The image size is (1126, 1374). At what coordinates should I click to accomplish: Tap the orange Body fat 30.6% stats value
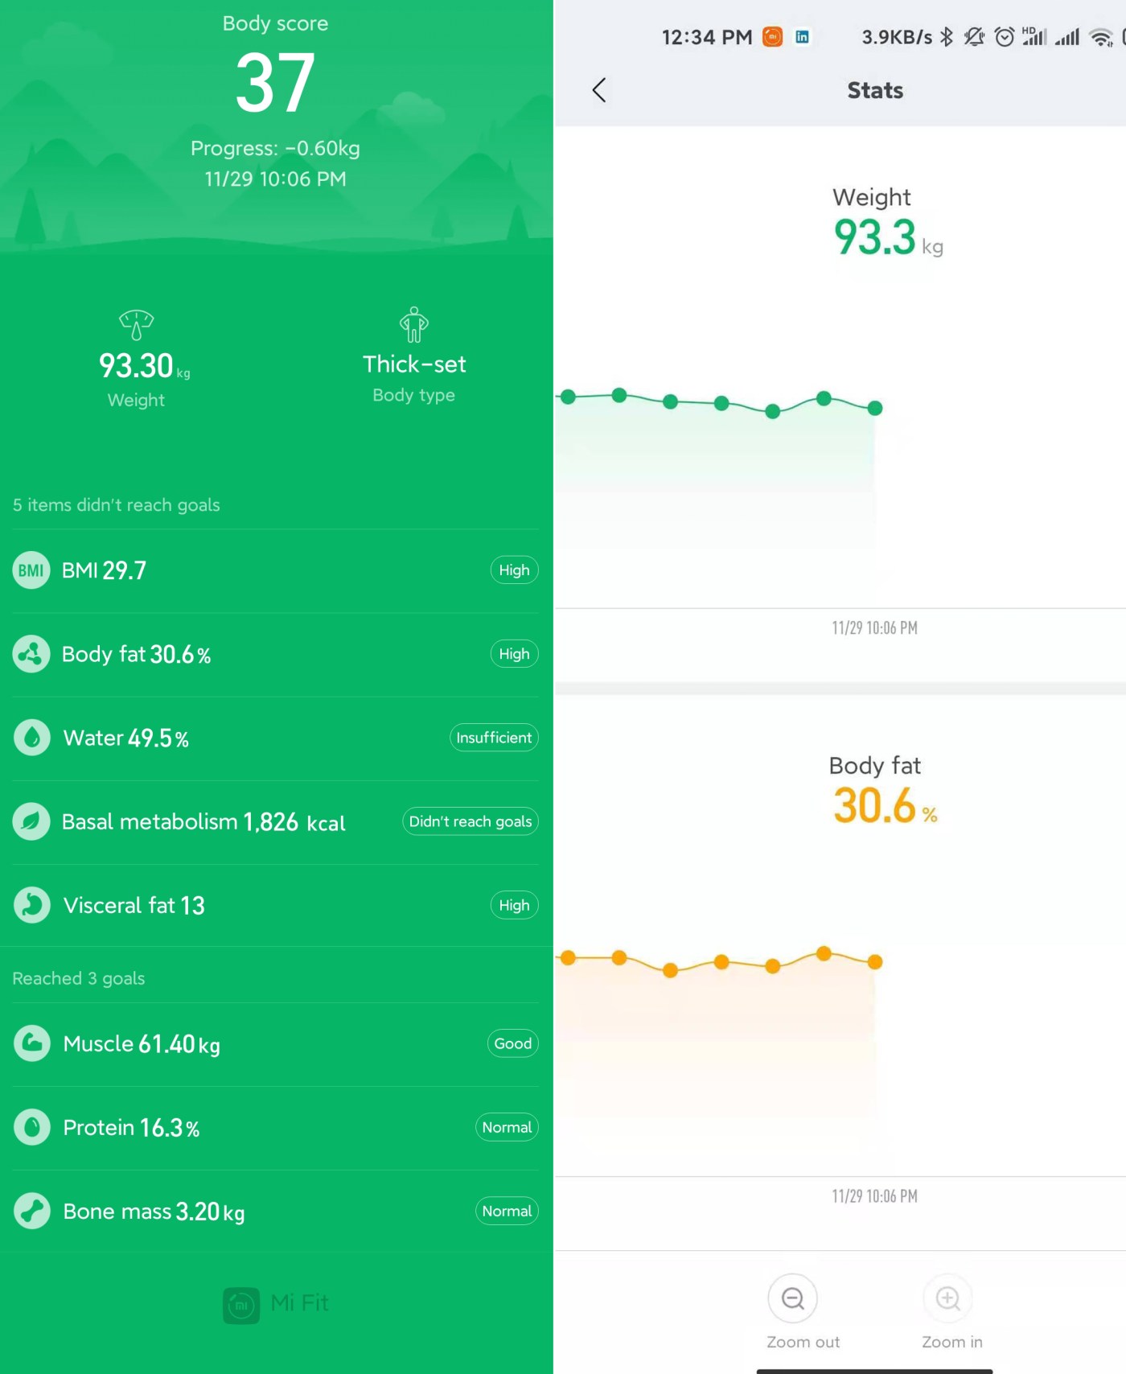pos(885,805)
